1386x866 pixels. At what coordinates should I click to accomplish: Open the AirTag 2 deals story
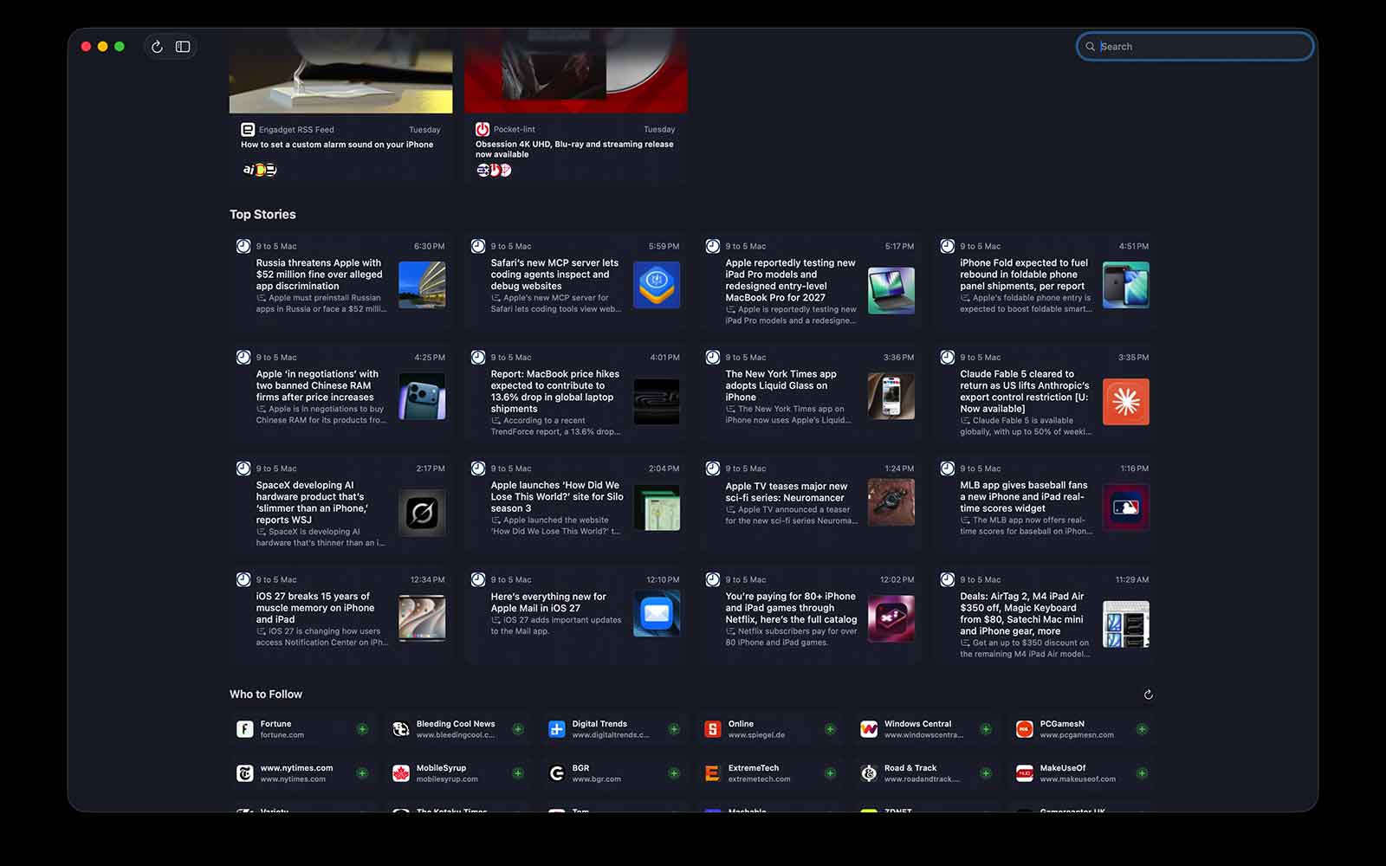pyautogui.click(x=1045, y=616)
